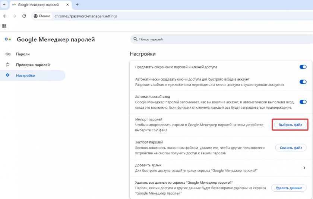The image size is (313, 199).
Task: Click 'Выбрать файл' to import passwords
Action: (290, 125)
